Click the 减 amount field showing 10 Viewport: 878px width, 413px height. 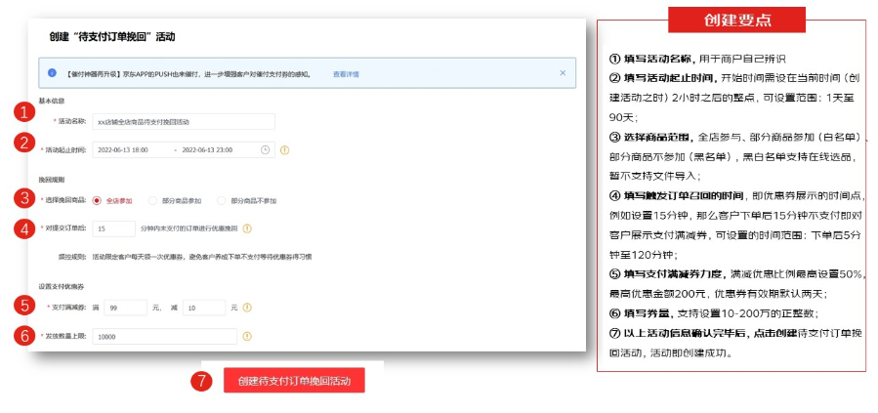pyautogui.click(x=204, y=308)
